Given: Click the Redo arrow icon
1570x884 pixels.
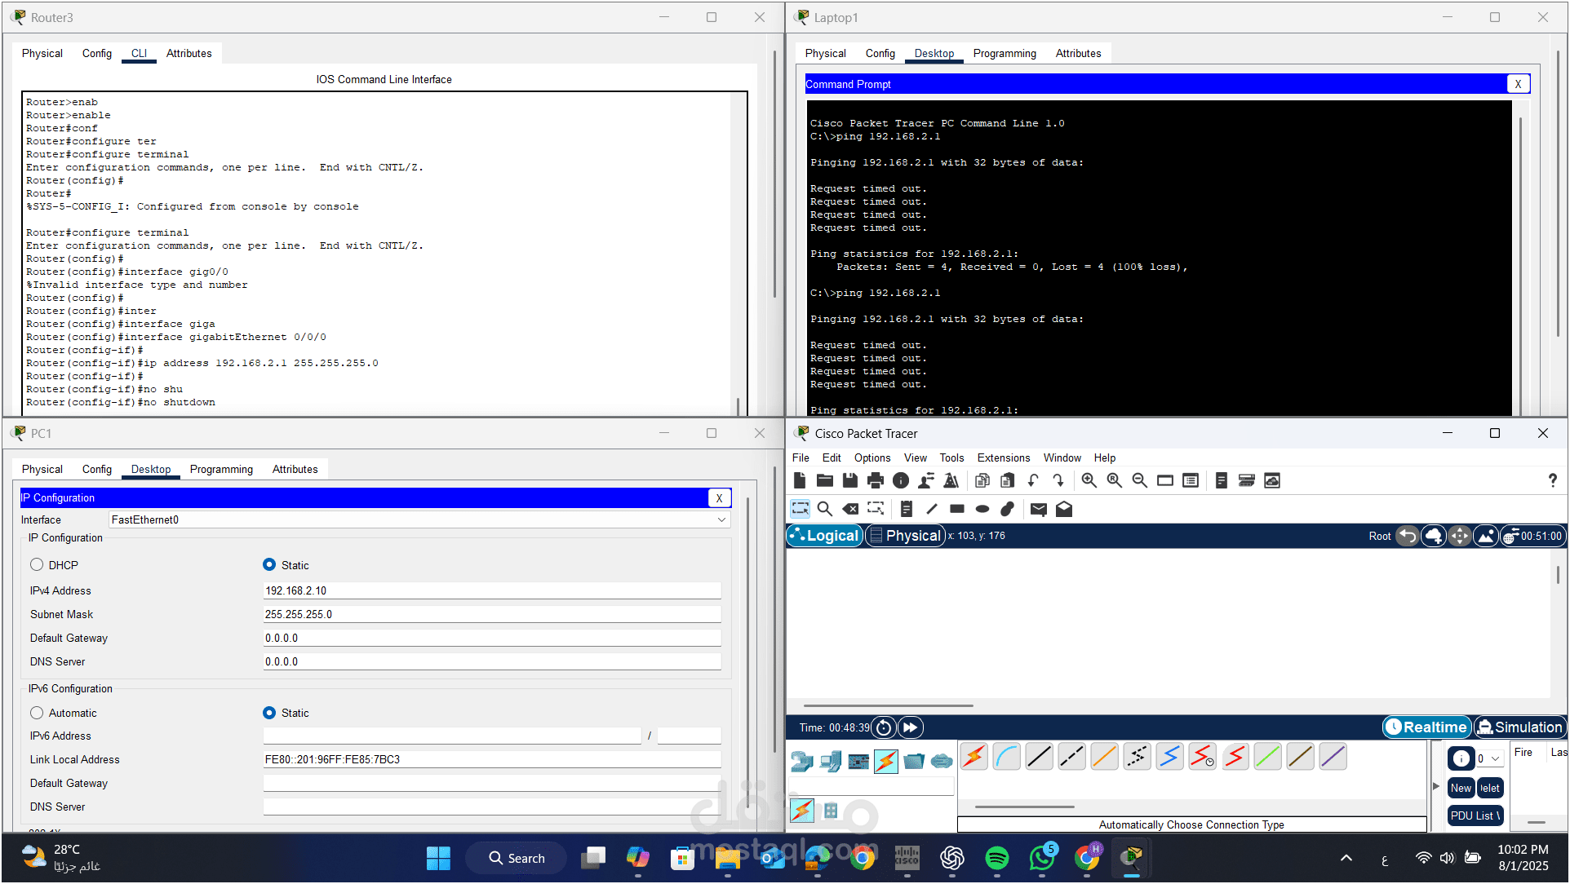Looking at the screenshot, I should point(1058,480).
